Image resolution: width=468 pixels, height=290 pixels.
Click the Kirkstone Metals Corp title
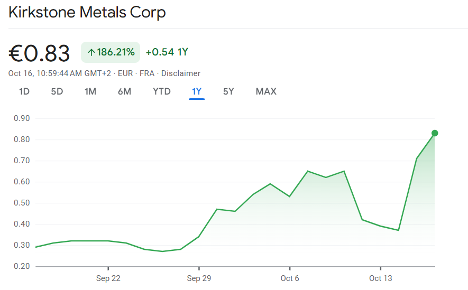87,12
